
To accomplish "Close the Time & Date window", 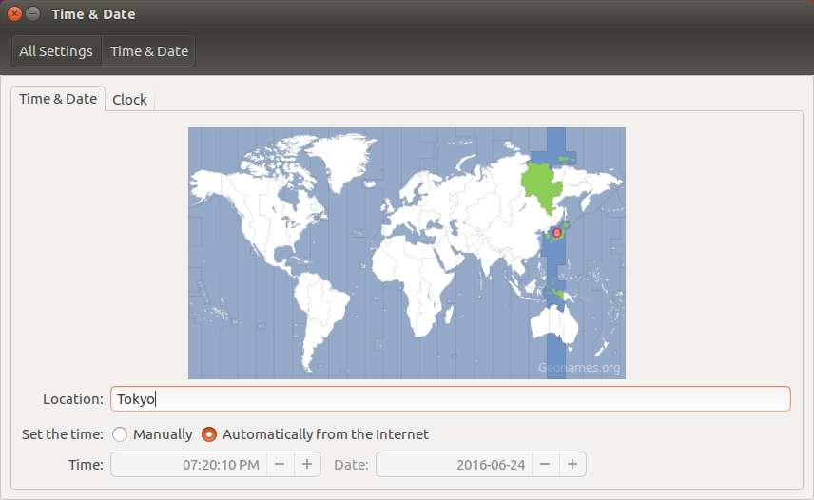I will pos(14,14).
